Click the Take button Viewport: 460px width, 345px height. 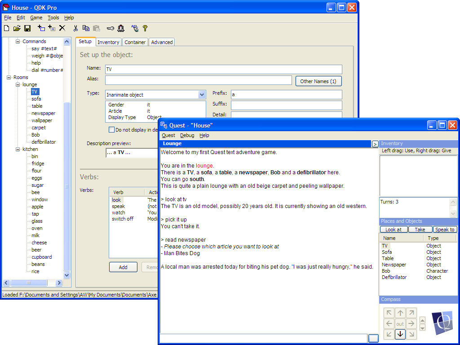(420, 230)
